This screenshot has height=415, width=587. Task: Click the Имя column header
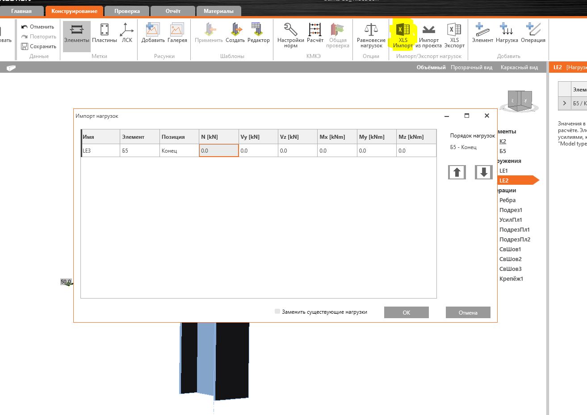[x=101, y=137]
